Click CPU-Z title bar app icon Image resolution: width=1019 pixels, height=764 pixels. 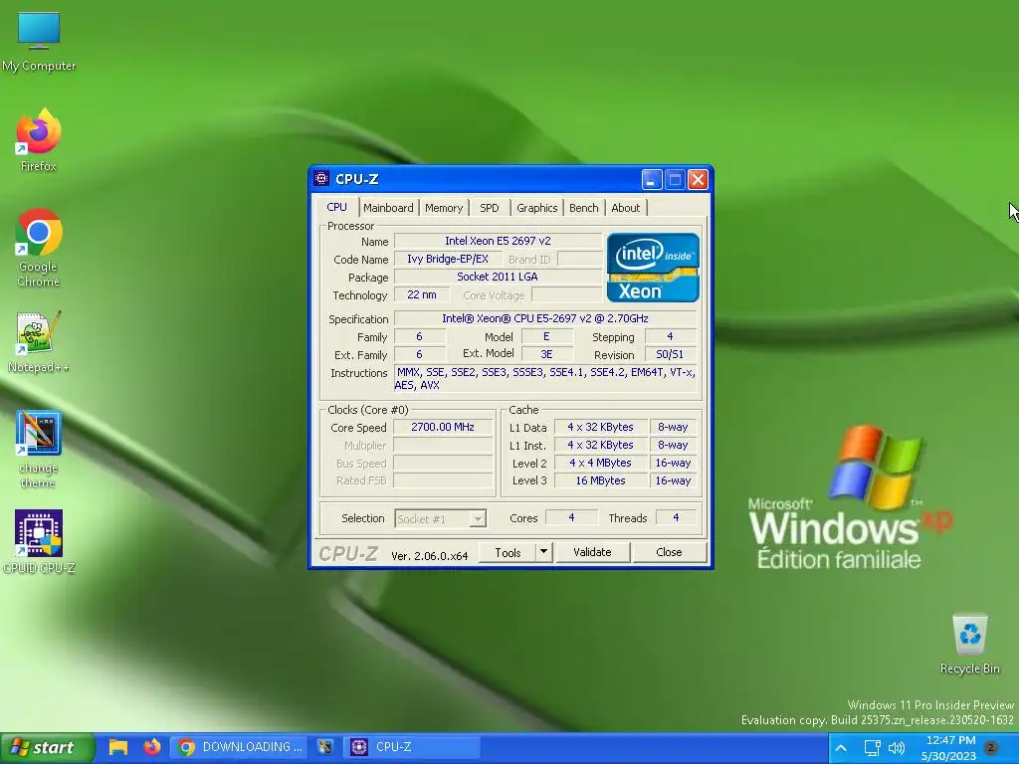321,179
